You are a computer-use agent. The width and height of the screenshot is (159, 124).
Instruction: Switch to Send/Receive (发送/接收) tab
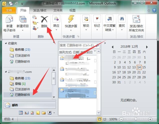coord(40,10)
